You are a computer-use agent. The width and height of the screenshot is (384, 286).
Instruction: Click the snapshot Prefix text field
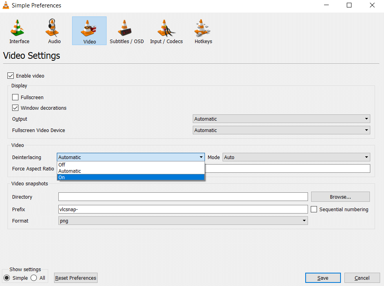183,209
